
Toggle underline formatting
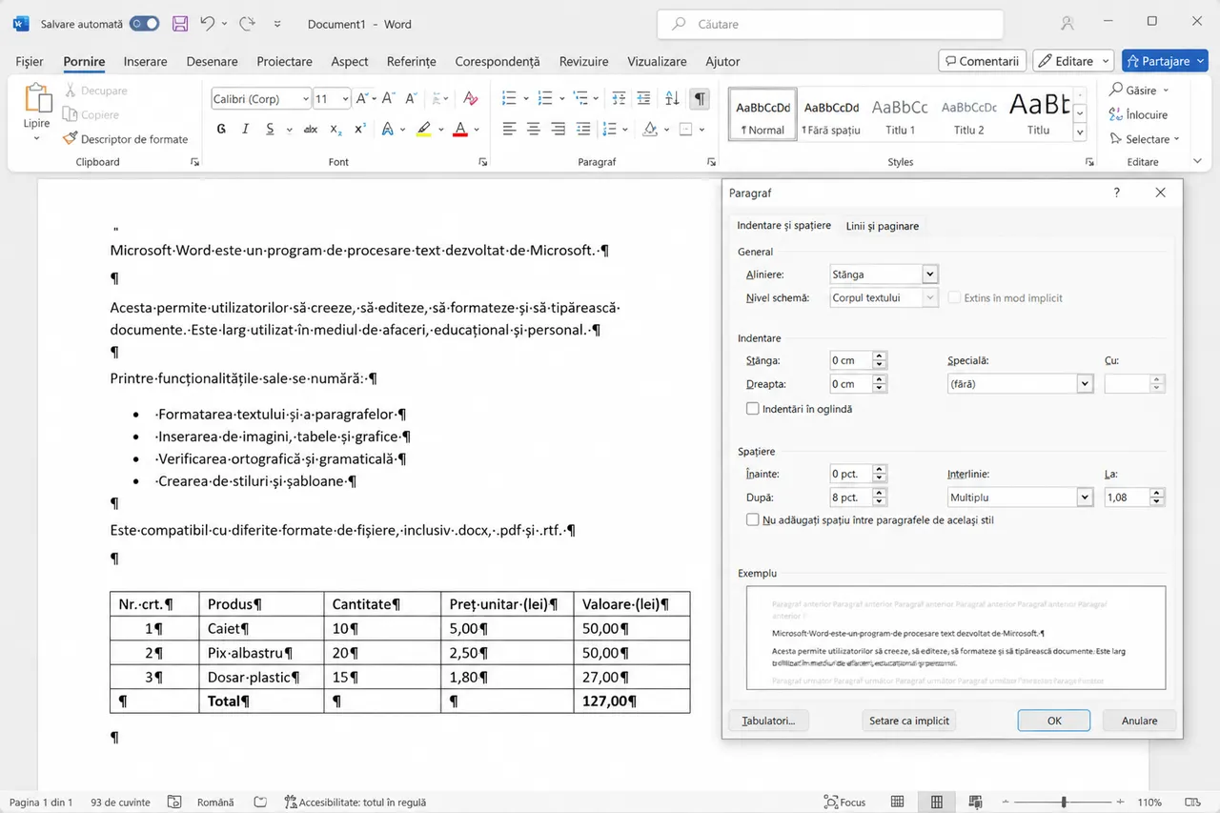(271, 130)
